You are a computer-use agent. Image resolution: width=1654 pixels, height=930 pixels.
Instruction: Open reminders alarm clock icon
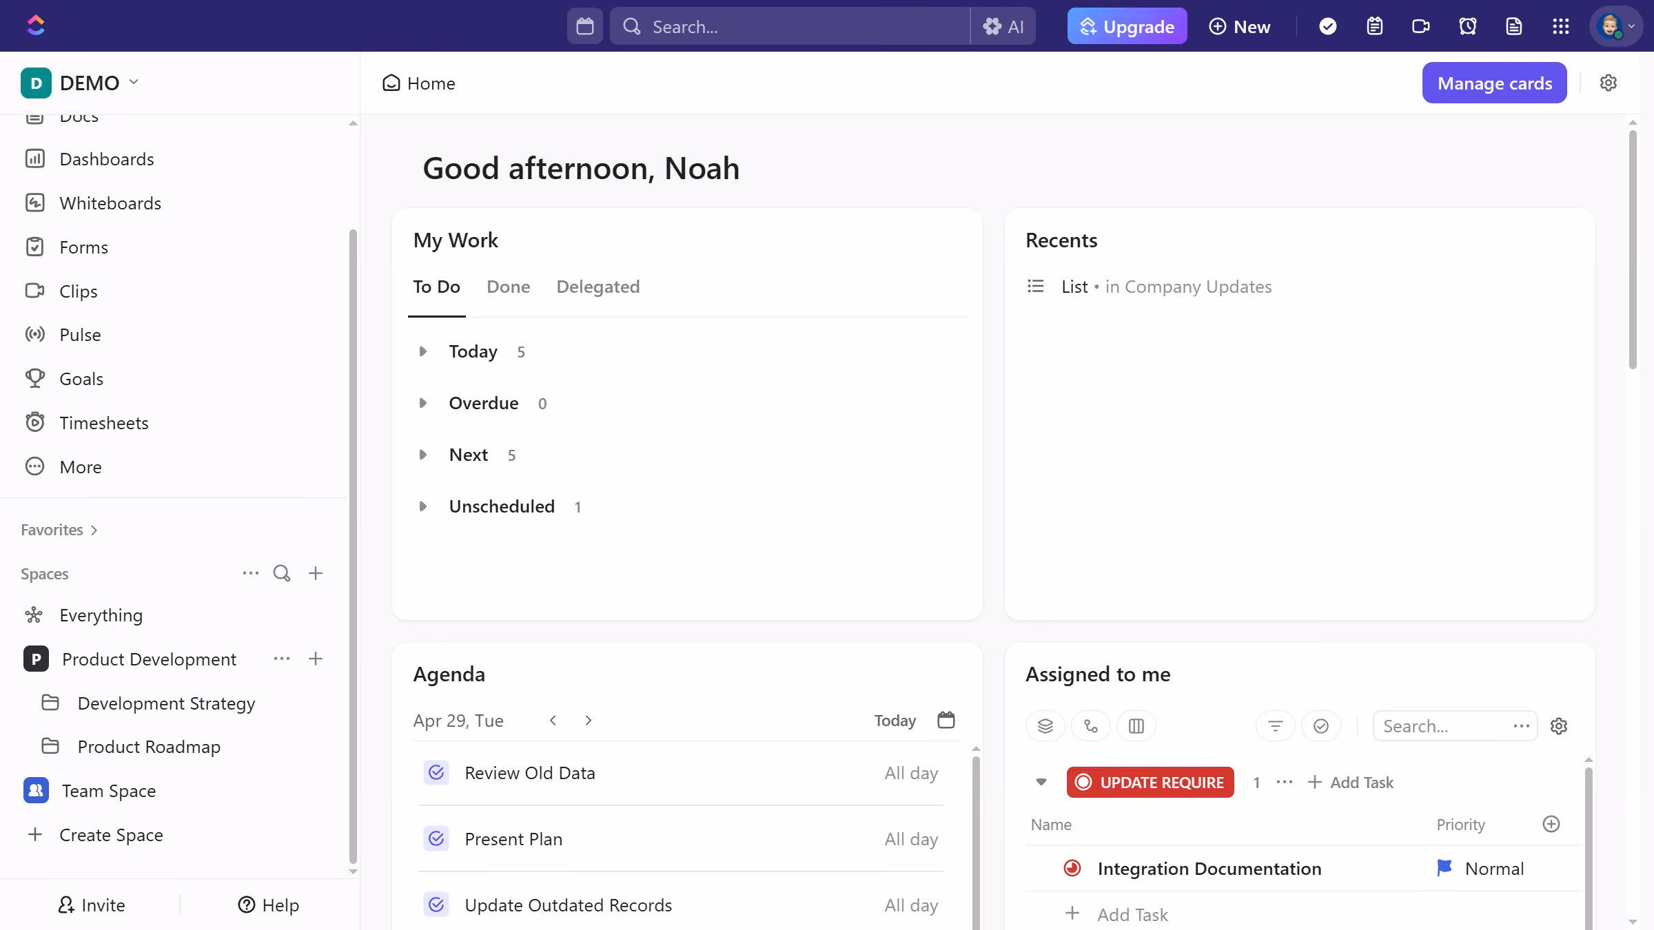1467,26
